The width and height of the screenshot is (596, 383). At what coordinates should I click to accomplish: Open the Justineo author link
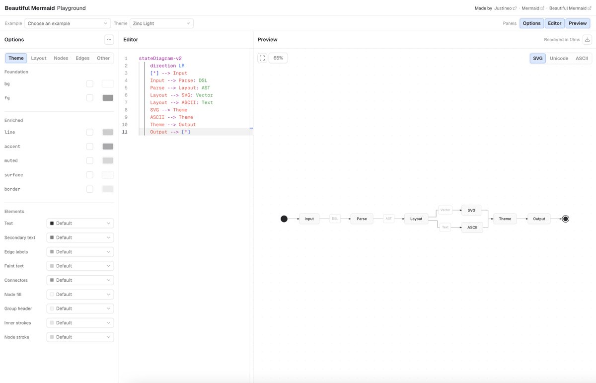click(x=506, y=8)
